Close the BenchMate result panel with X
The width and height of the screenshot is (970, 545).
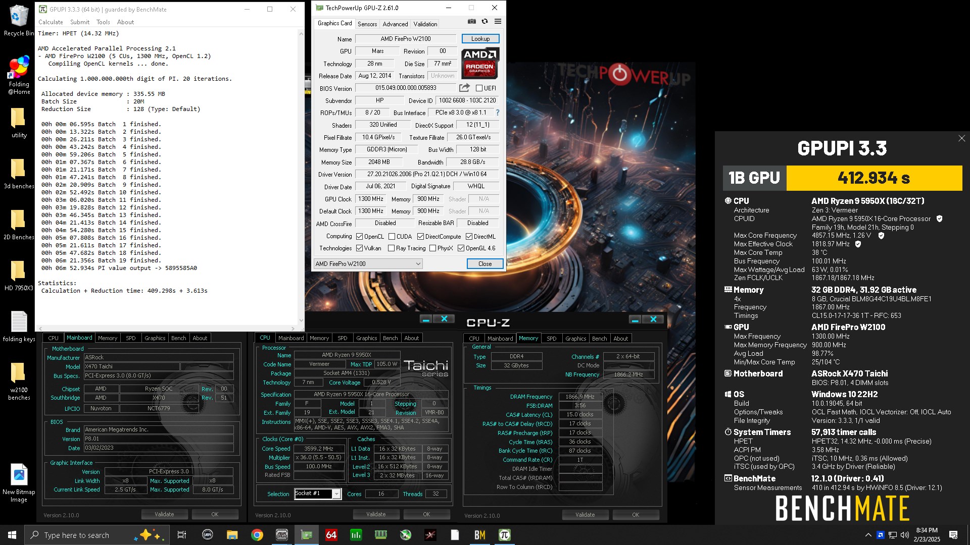point(961,138)
